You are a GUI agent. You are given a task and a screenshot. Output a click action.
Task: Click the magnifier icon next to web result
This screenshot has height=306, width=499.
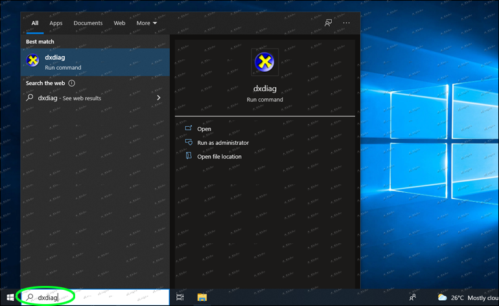tap(30, 98)
